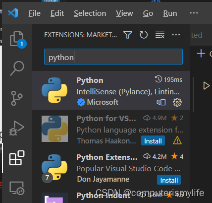Click the extensions list scrollbar
212x203 pixels.
click(193, 94)
